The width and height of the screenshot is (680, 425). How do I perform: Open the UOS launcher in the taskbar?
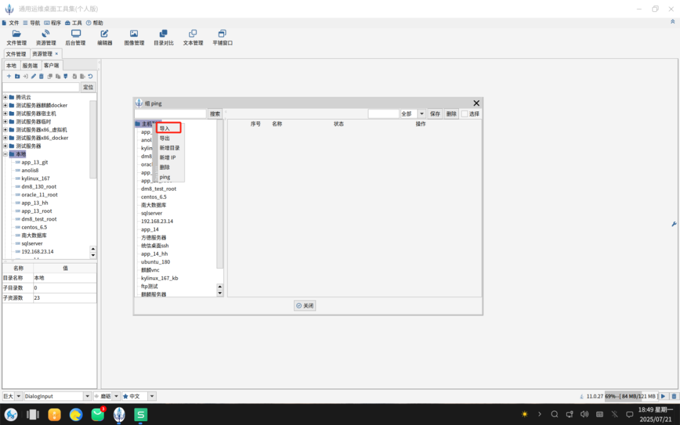11,414
